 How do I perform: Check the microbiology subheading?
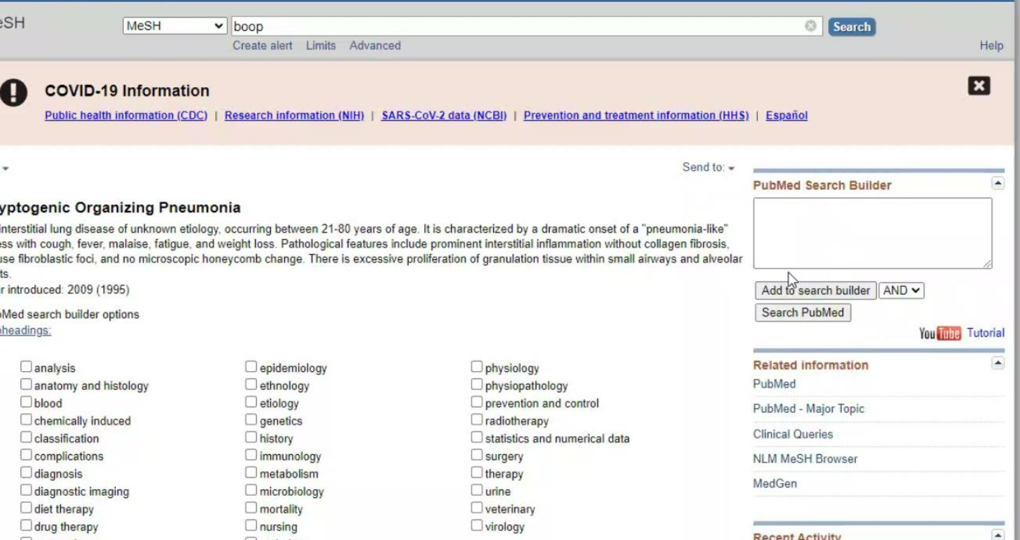point(251,490)
